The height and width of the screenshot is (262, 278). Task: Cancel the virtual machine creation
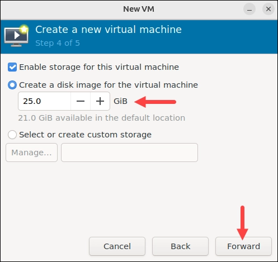(x=117, y=246)
